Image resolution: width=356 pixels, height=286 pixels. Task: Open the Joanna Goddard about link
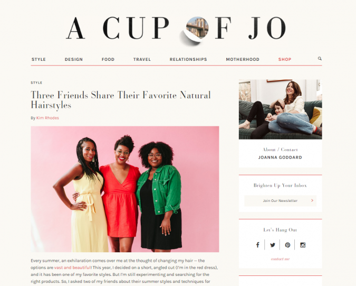(x=280, y=157)
